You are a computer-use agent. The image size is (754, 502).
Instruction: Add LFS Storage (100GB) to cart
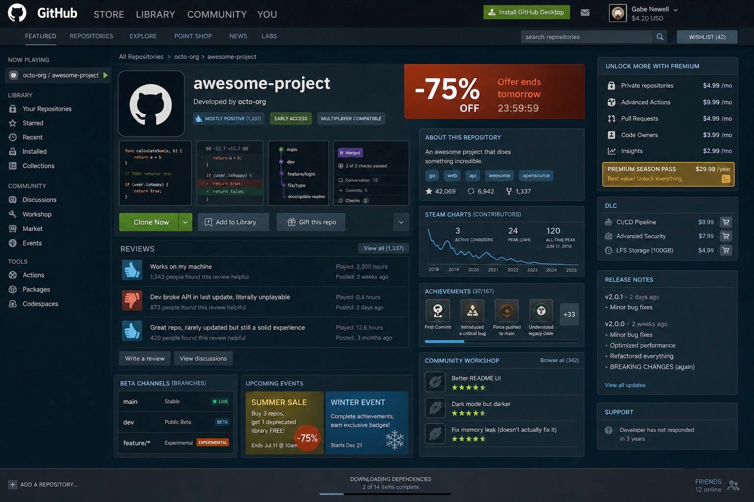726,251
